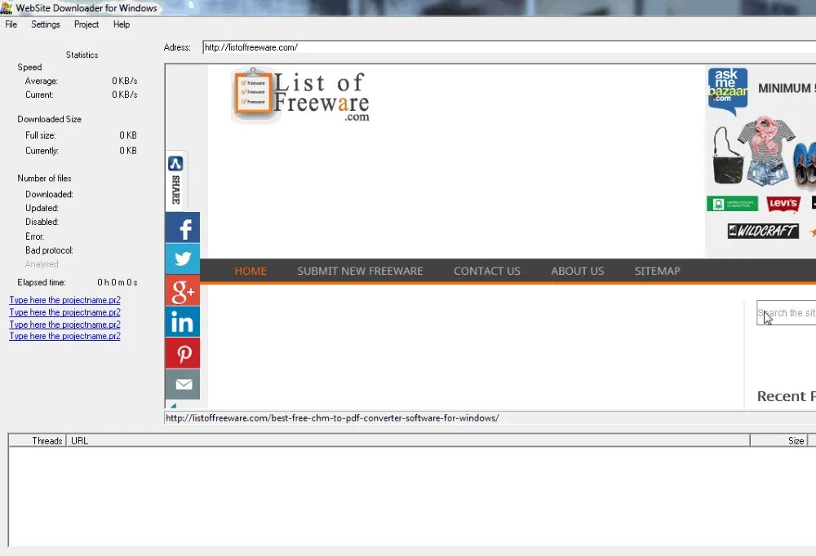Screen dimensions: 816x556
Task: Click the Search the site field
Action: pyautogui.click(x=787, y=312)
